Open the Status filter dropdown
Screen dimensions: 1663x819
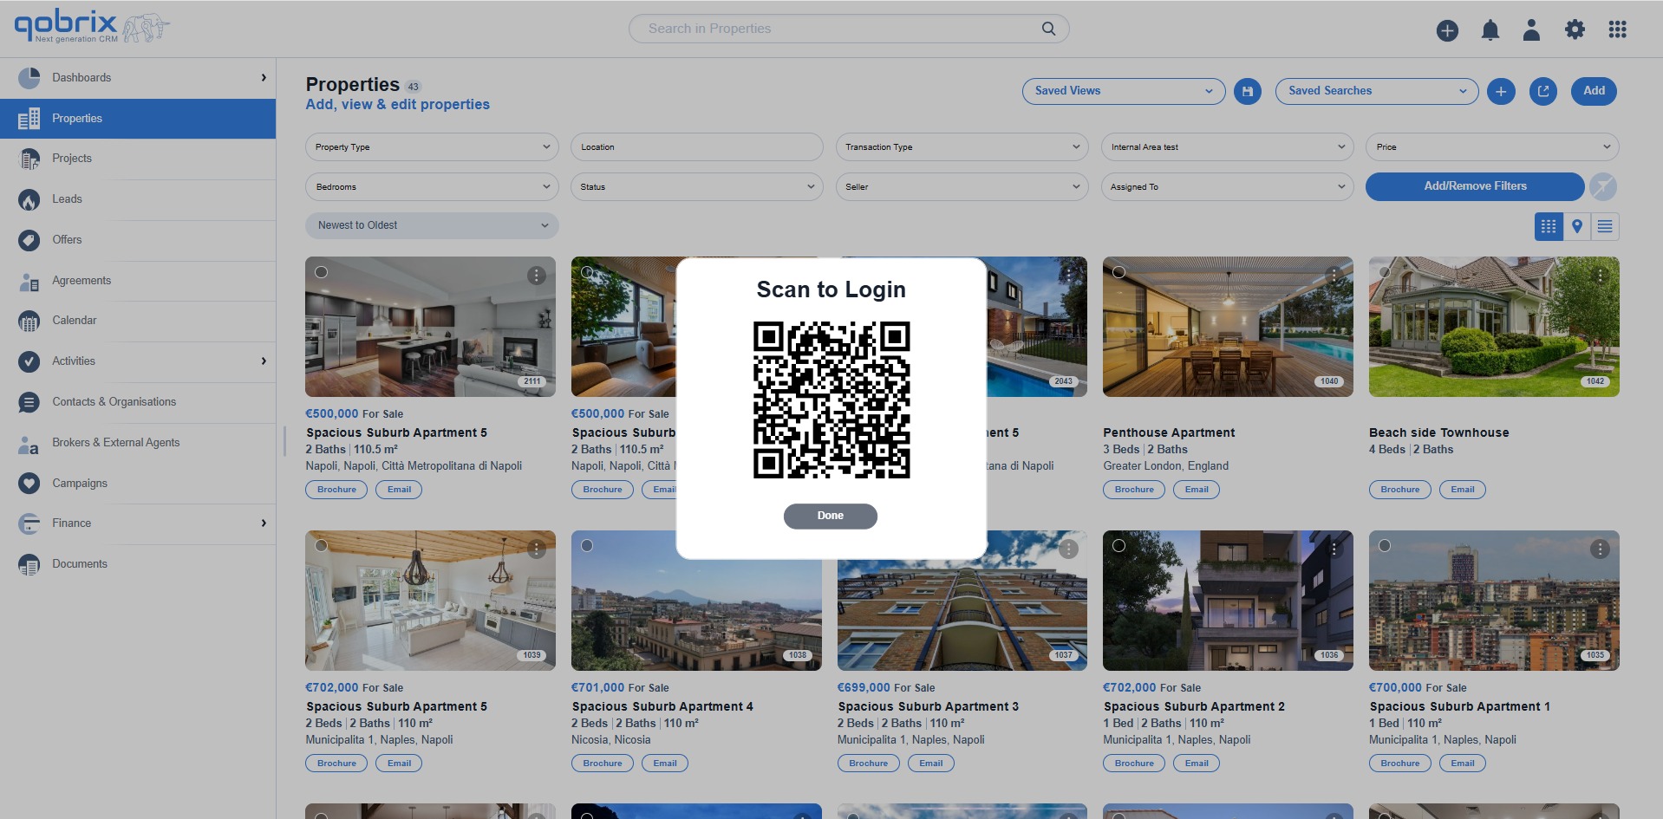pos(696,187)
